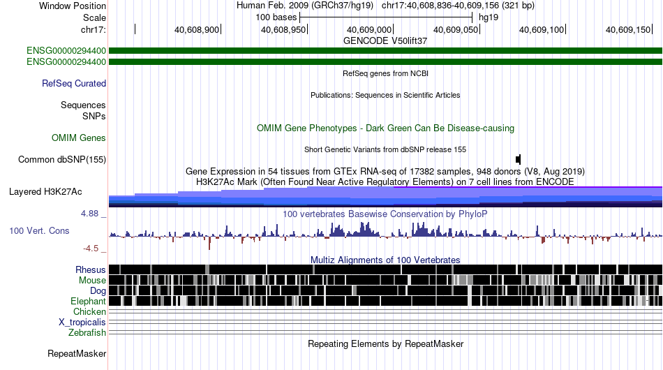Select the Zebrafish alignment row label
663x370 pixels.
[87, 333]
